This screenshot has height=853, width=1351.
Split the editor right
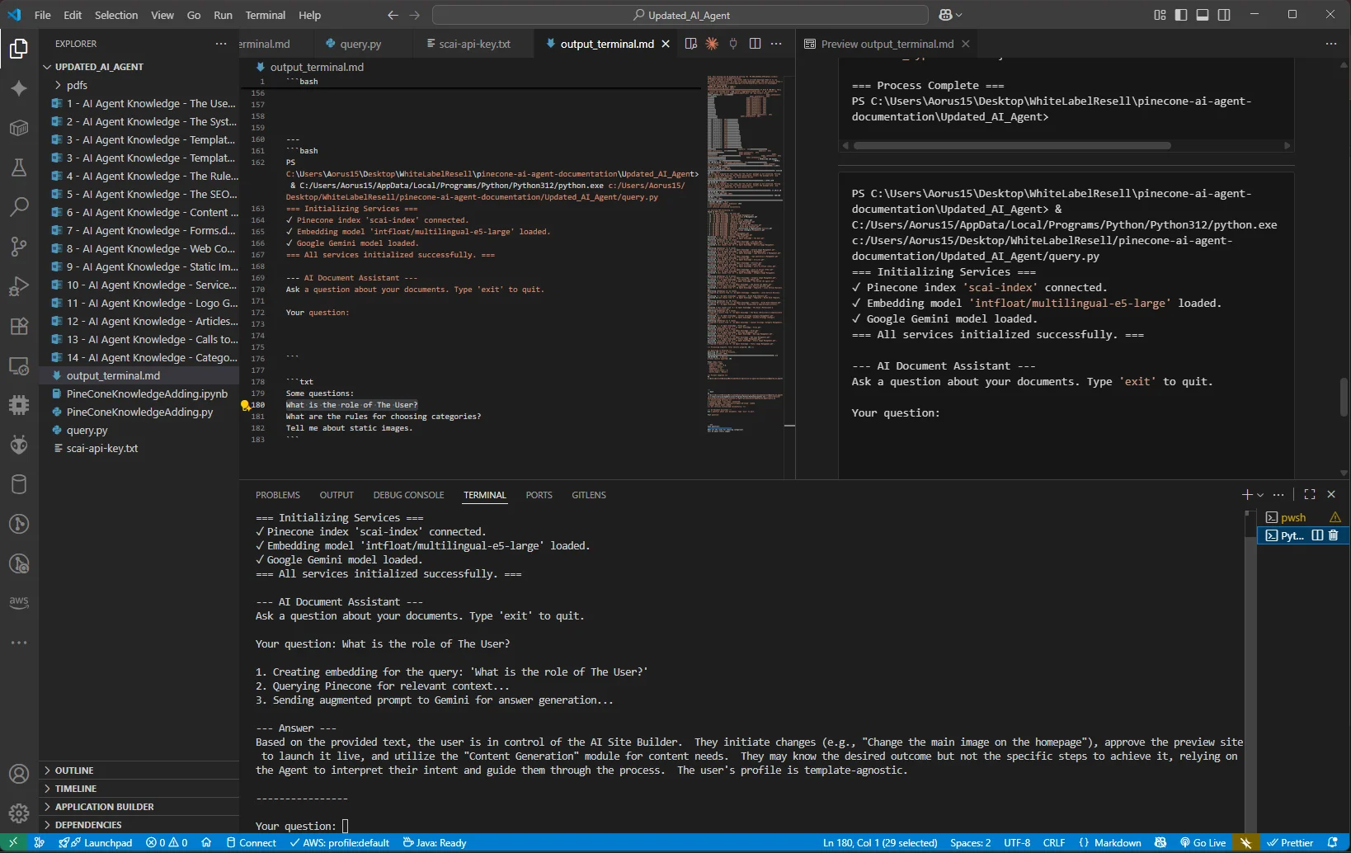pos(755,44)
